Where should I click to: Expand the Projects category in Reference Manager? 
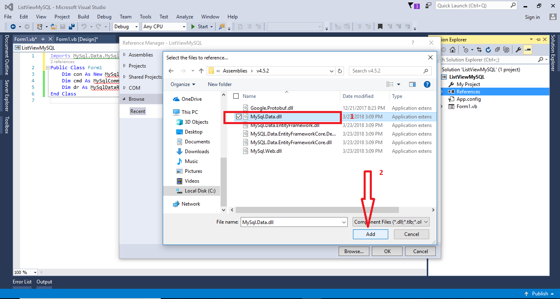[x=125, y=66]
